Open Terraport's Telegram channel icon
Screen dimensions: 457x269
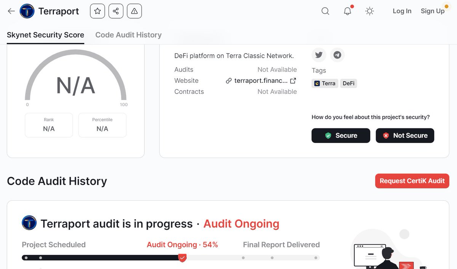point(337,55)
